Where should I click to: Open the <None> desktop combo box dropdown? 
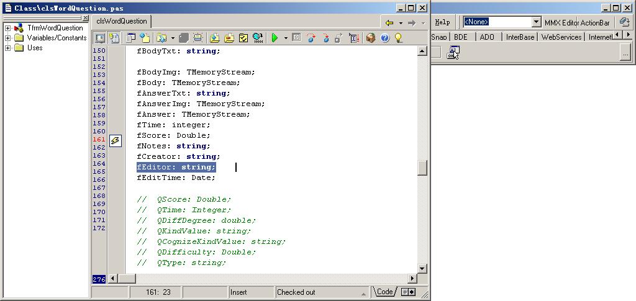(x=536, y=22)
